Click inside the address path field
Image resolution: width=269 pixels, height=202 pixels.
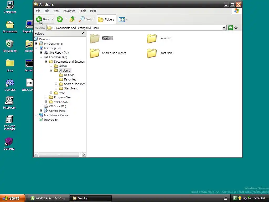coord(134,28)
